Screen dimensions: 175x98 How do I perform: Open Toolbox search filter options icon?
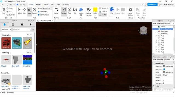coord(33,30)
